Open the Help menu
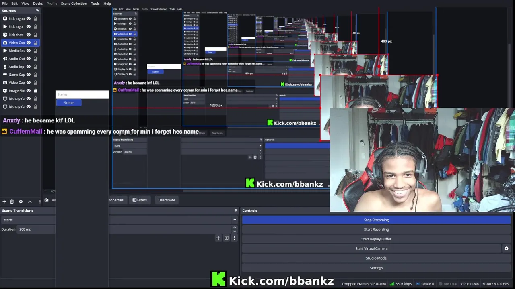Viewport: 515px width, 289px height. click(x=107, y=4)
